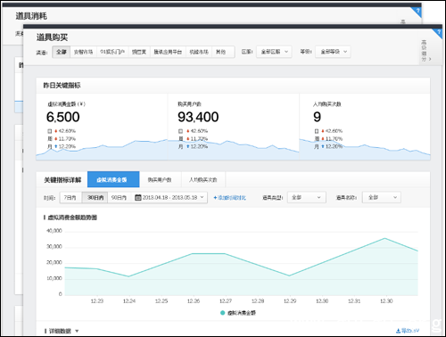Click the help corner of 道具消耗 window
The height and width of the screenshot is (337, 446).
(x=417, y=12)
